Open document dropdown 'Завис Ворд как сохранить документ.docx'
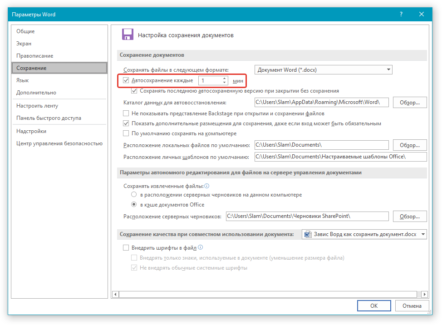The image size is (442, 325). (364, 234)
